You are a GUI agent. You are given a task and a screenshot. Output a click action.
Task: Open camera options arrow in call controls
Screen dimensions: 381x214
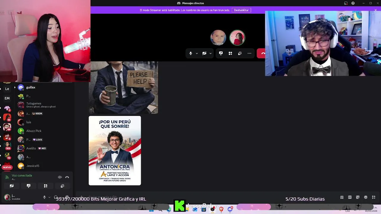tap(210, 53)
